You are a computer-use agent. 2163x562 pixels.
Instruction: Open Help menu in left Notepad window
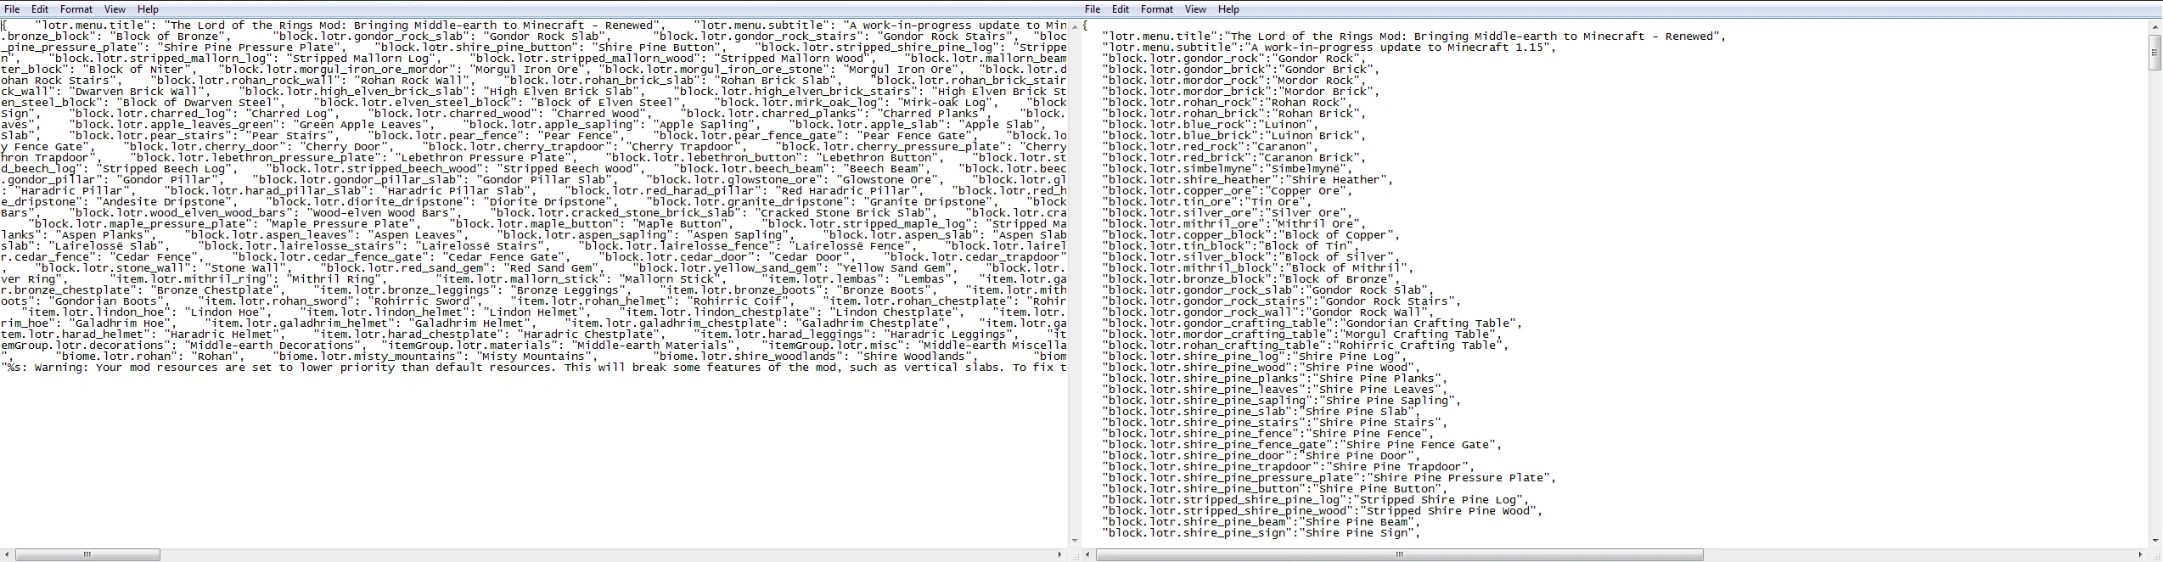click(x=148, y=9)
